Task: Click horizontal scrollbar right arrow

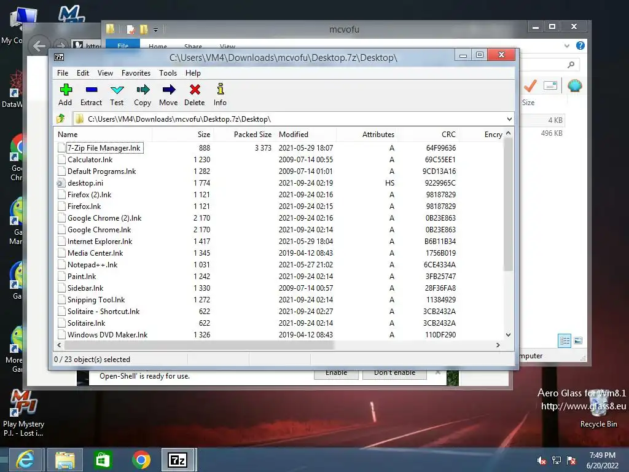Action: [x=498, y=345]
